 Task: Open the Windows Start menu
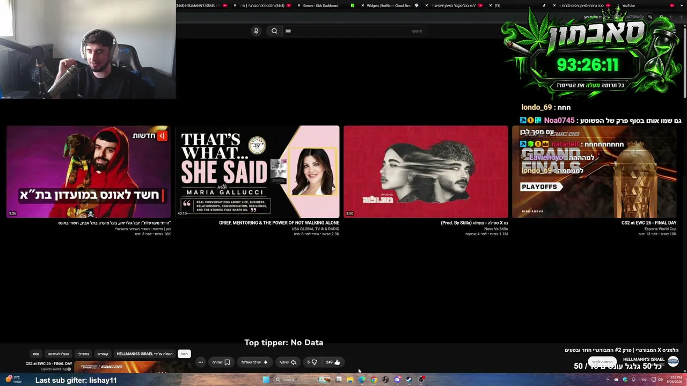pyautogui.click(x=266, y=380)
